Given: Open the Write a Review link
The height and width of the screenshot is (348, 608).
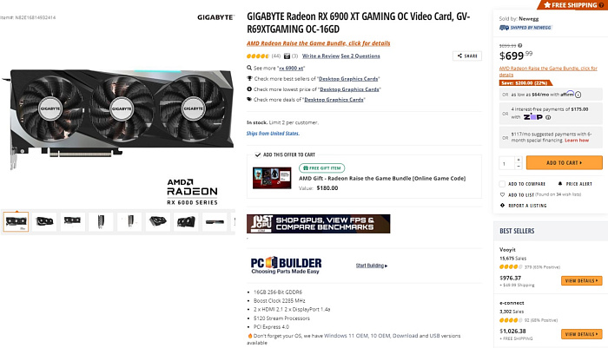Looking at the screenshot, I should click(x=321, y=56).
